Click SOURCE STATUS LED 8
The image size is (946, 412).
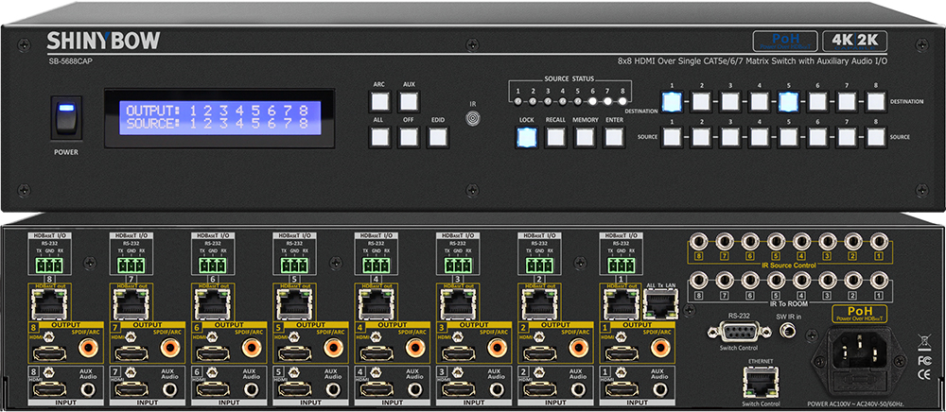tap(622, 101)
